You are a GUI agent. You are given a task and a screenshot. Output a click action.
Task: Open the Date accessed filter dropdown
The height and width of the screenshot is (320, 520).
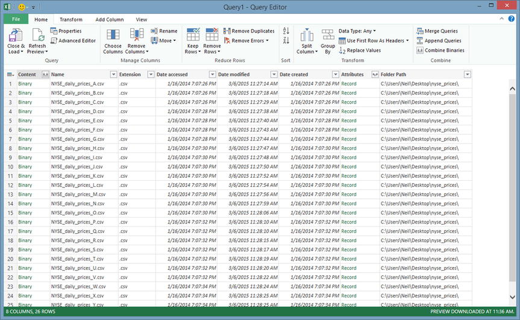212,74
